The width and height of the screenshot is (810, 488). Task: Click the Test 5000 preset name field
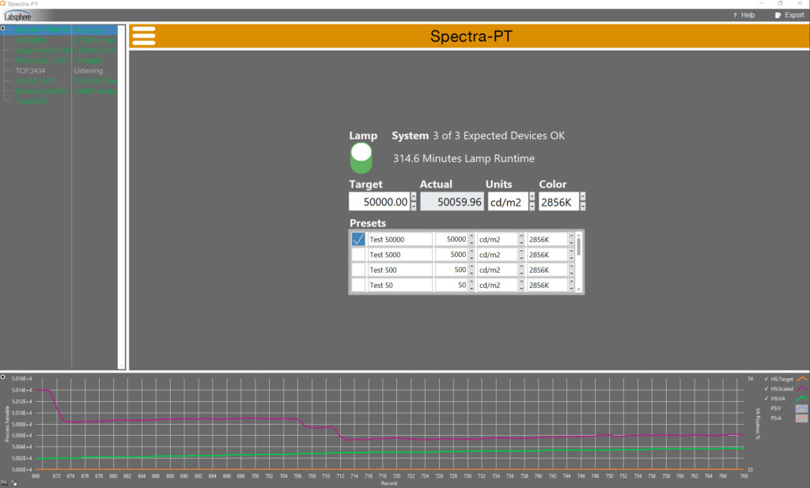point(399,255)
